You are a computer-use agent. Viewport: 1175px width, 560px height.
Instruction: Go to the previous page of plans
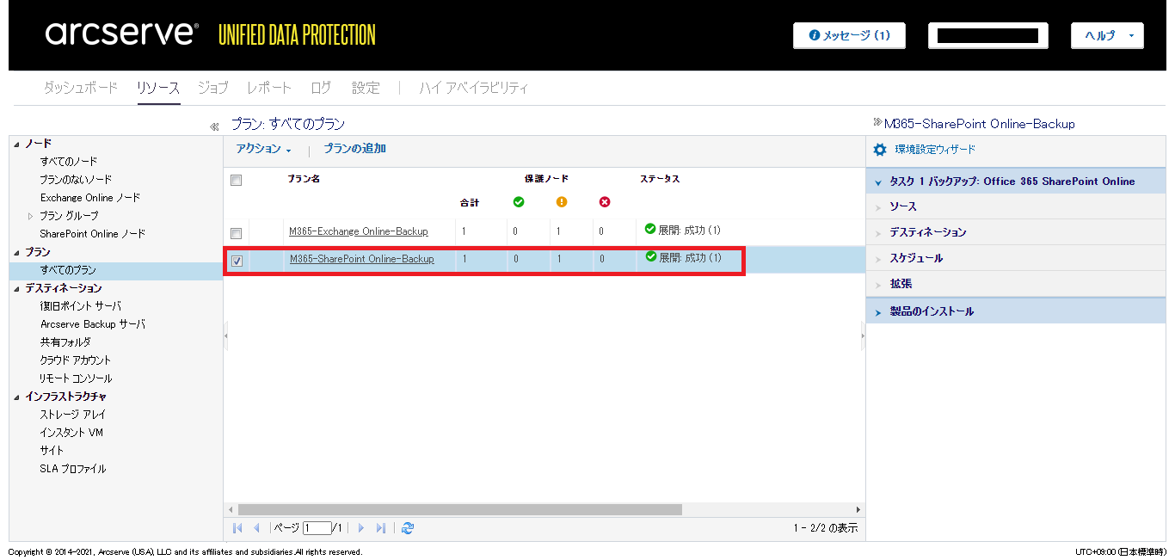[x=256, y=528]
